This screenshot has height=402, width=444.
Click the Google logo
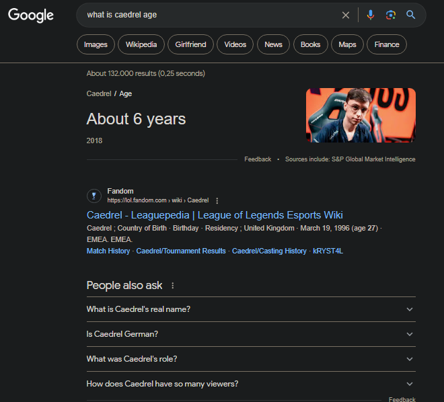[x=30, y=15]
